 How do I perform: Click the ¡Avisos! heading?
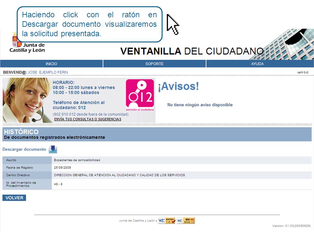(x=179, y=86)
